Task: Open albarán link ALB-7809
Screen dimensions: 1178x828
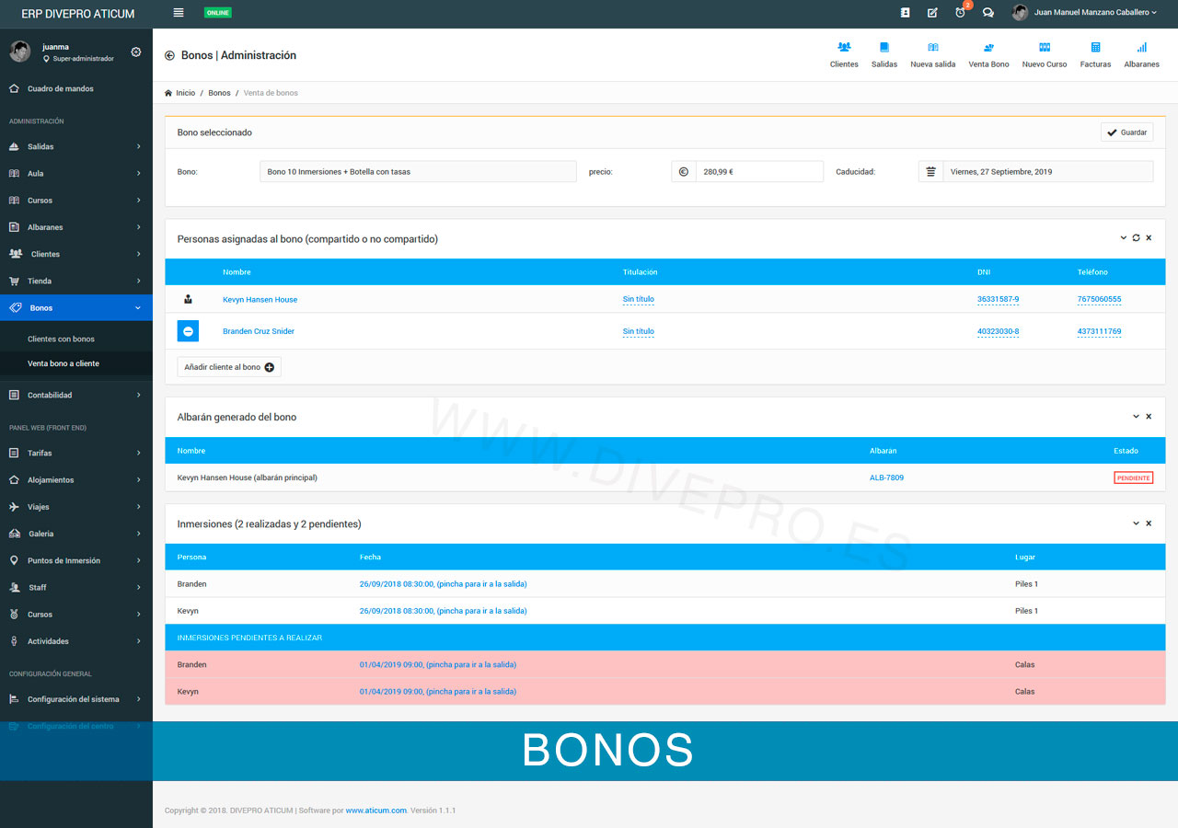Action: pos(886,477)
